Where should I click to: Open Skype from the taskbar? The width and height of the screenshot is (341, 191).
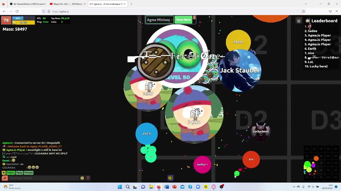(190, 187)
